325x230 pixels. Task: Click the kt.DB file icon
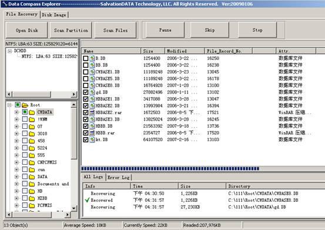92,139
